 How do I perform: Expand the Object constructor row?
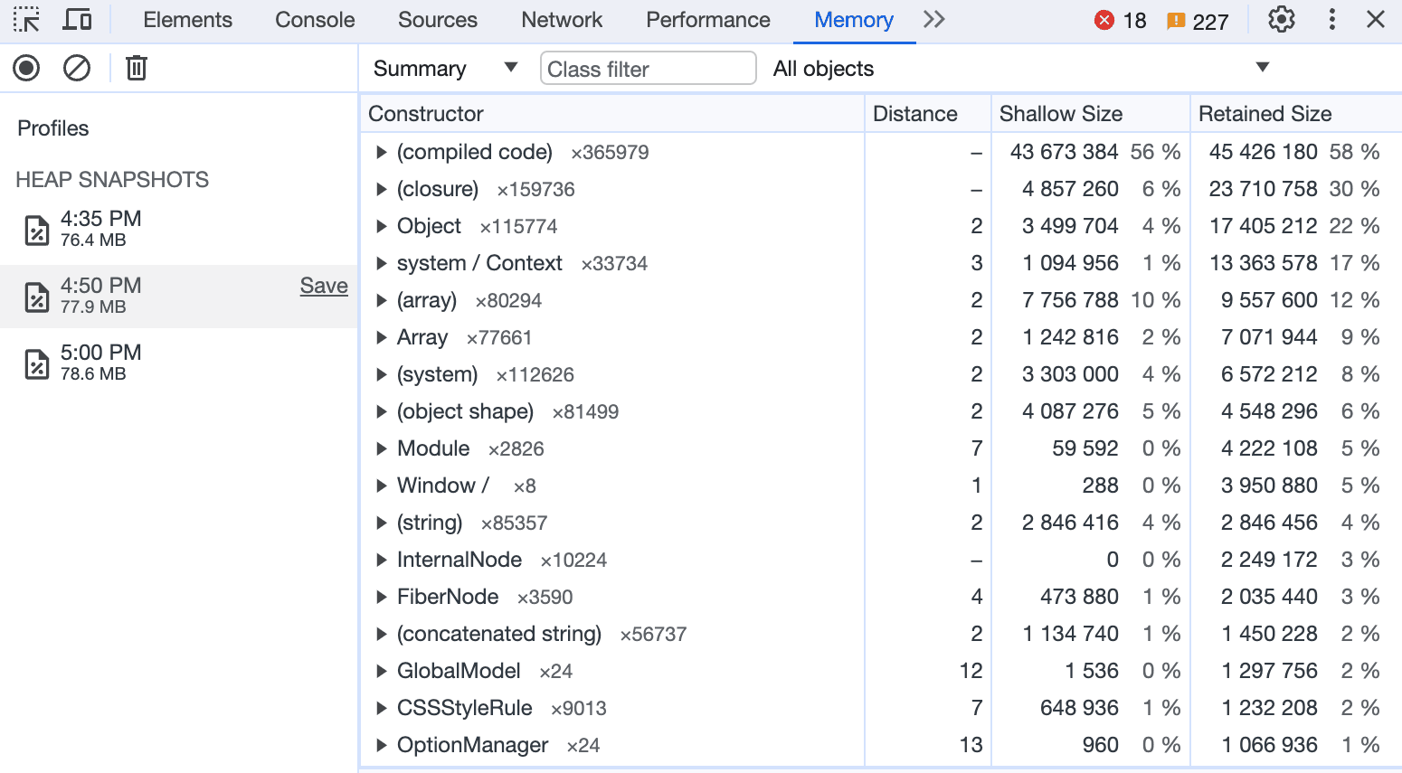(x=381, y=227)
